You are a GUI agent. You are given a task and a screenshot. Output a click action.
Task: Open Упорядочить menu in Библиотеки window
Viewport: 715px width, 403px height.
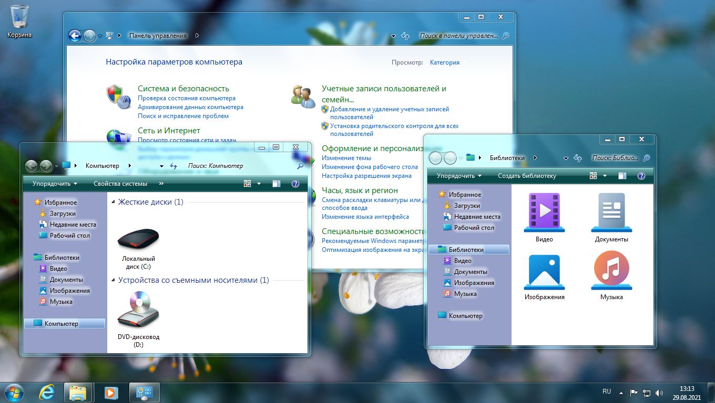pos(459,176)
